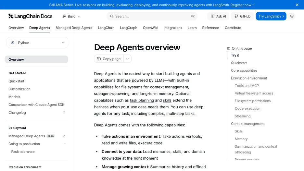Switch to the Integrations tab

173,28
